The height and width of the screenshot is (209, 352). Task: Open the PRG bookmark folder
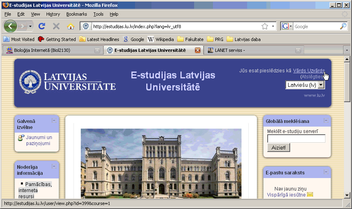coord(215,39)
